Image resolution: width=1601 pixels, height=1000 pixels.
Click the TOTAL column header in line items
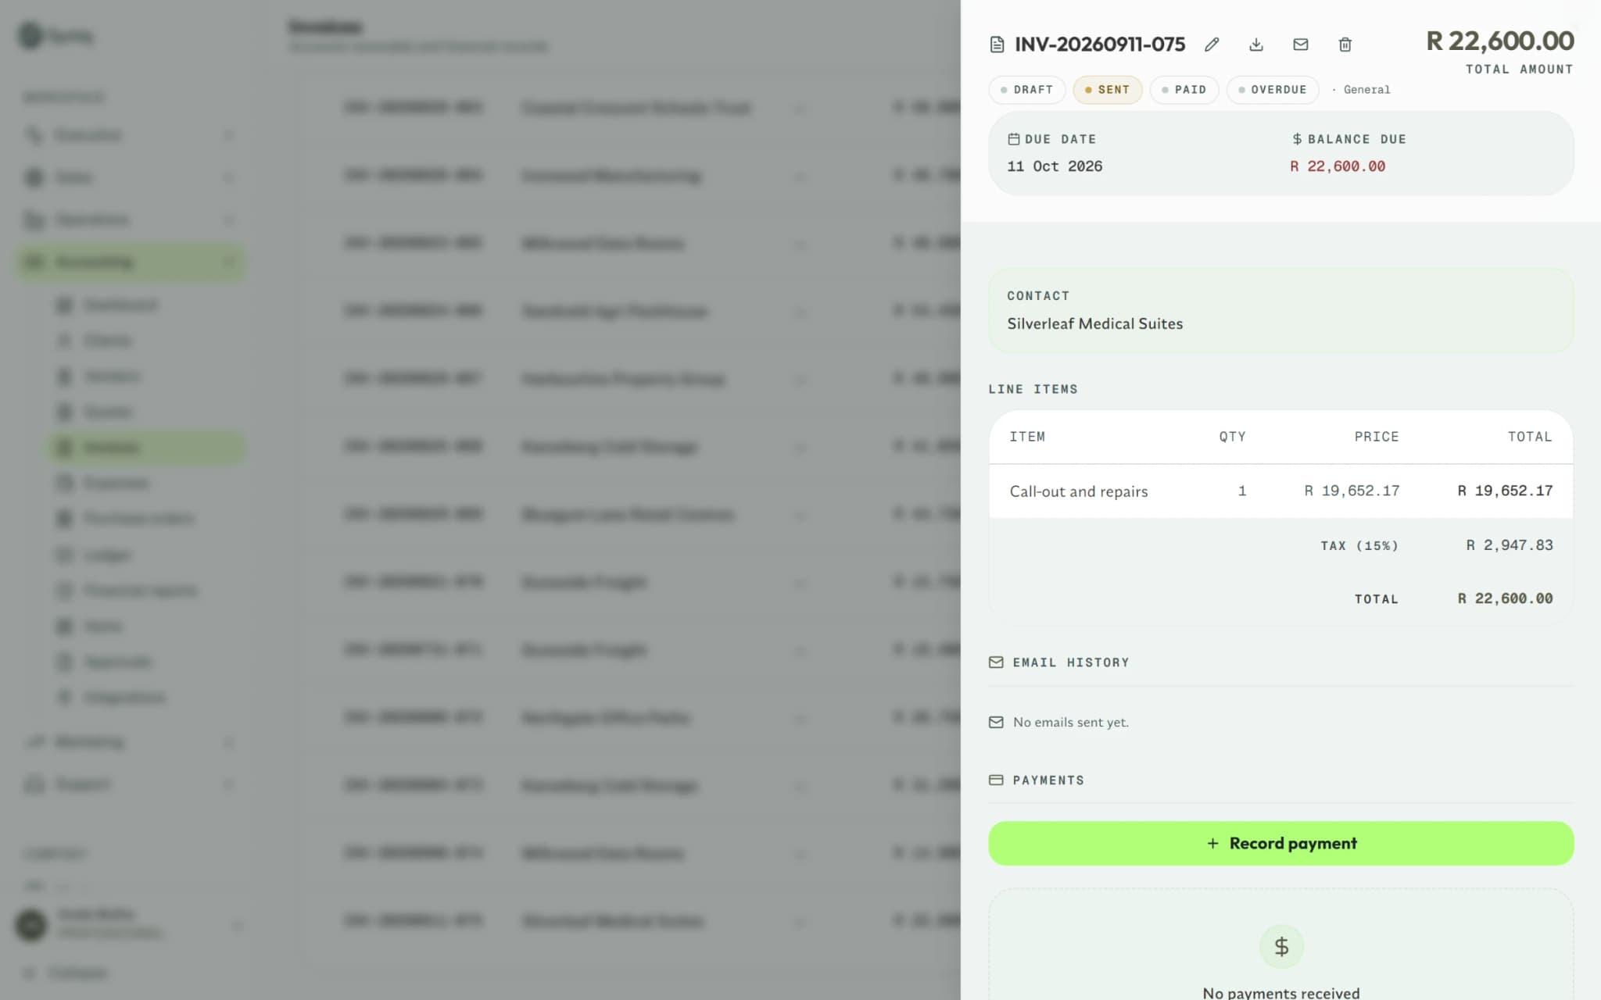pos(1530,437)
